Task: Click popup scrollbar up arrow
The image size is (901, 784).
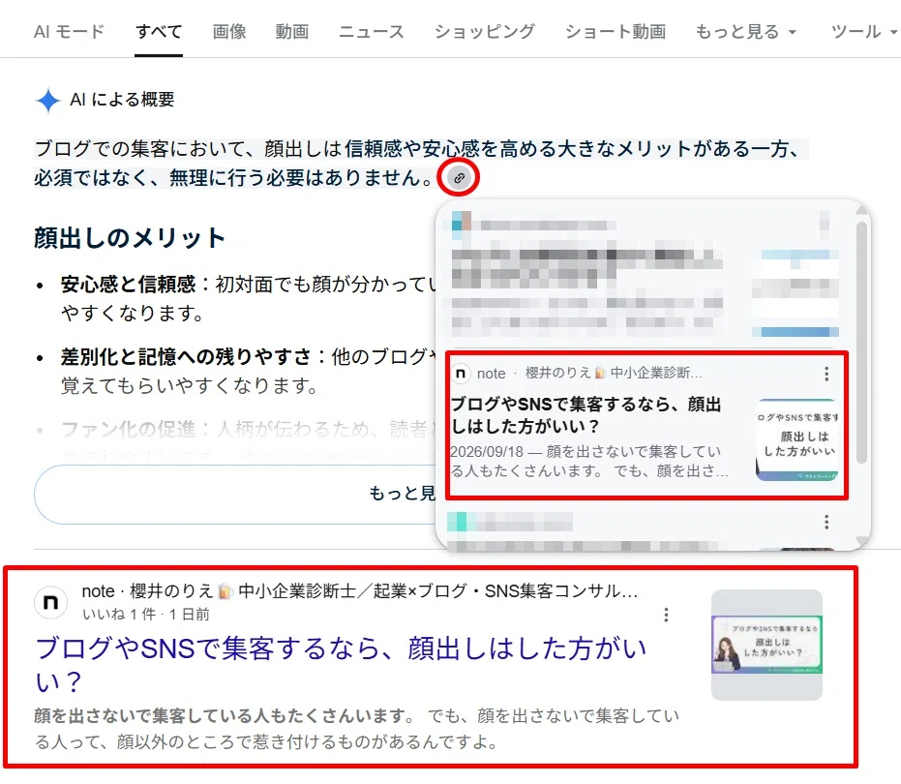Action: 860,210
